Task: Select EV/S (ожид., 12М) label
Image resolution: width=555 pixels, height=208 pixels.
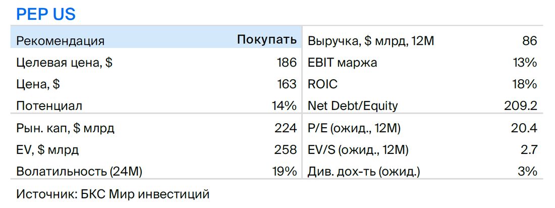Action: (x=358, y=150)
